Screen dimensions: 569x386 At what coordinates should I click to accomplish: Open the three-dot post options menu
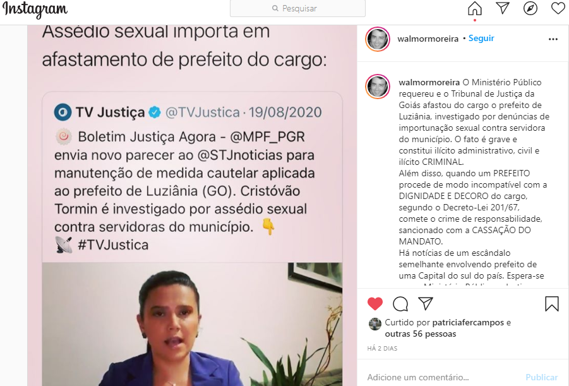(x=553, y=39)
